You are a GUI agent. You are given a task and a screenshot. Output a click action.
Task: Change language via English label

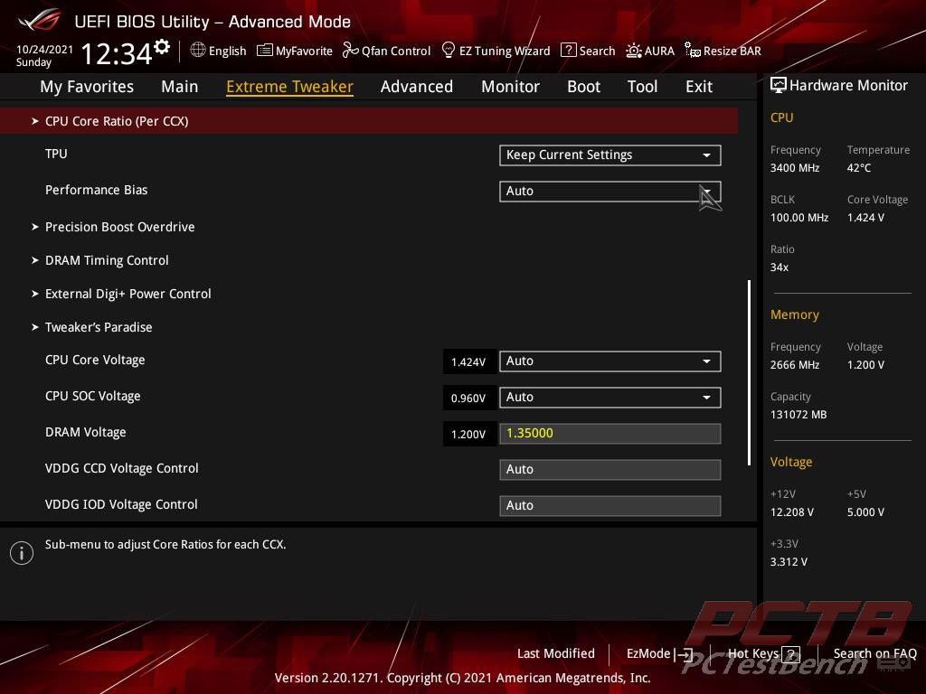click(227, 52)
